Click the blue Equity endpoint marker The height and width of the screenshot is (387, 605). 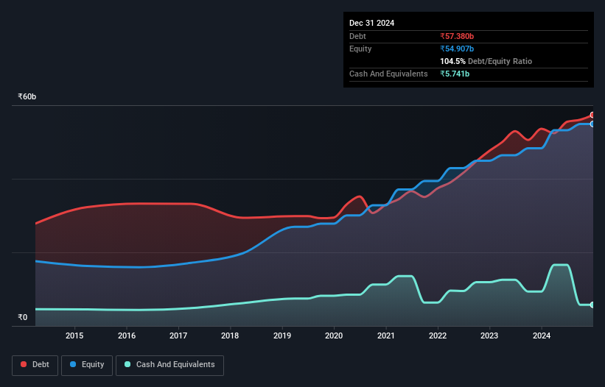pyautogui.click(x=592, y=124)
